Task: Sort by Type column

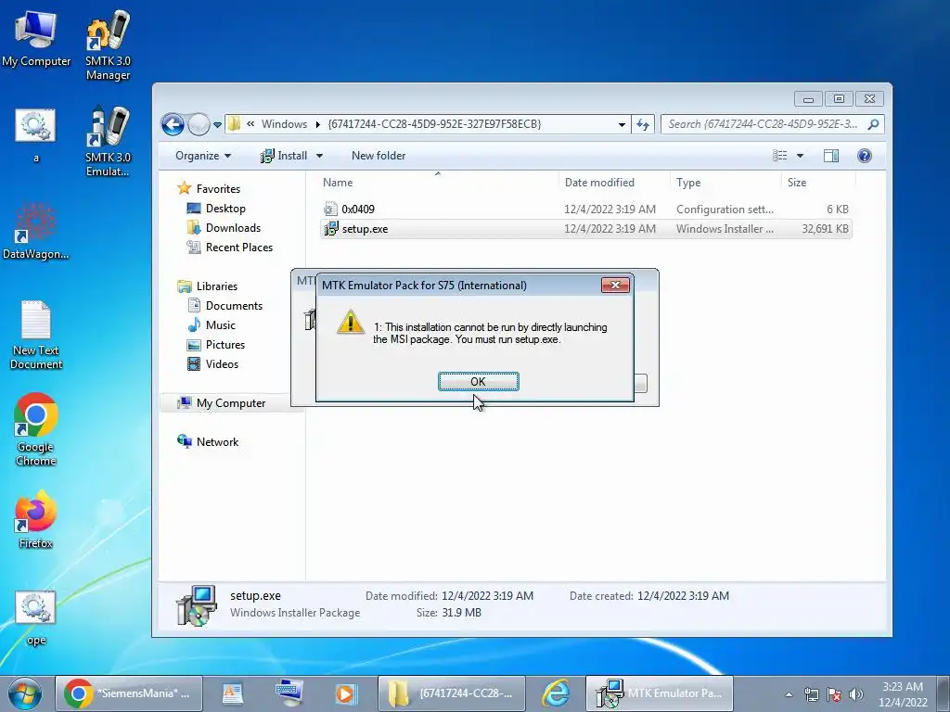Action: click(725, 183)
